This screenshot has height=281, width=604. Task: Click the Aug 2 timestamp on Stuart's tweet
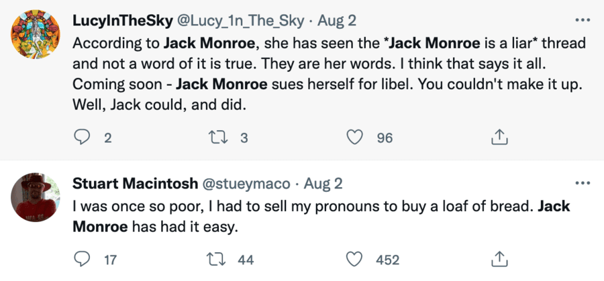(x=323, y=183)
